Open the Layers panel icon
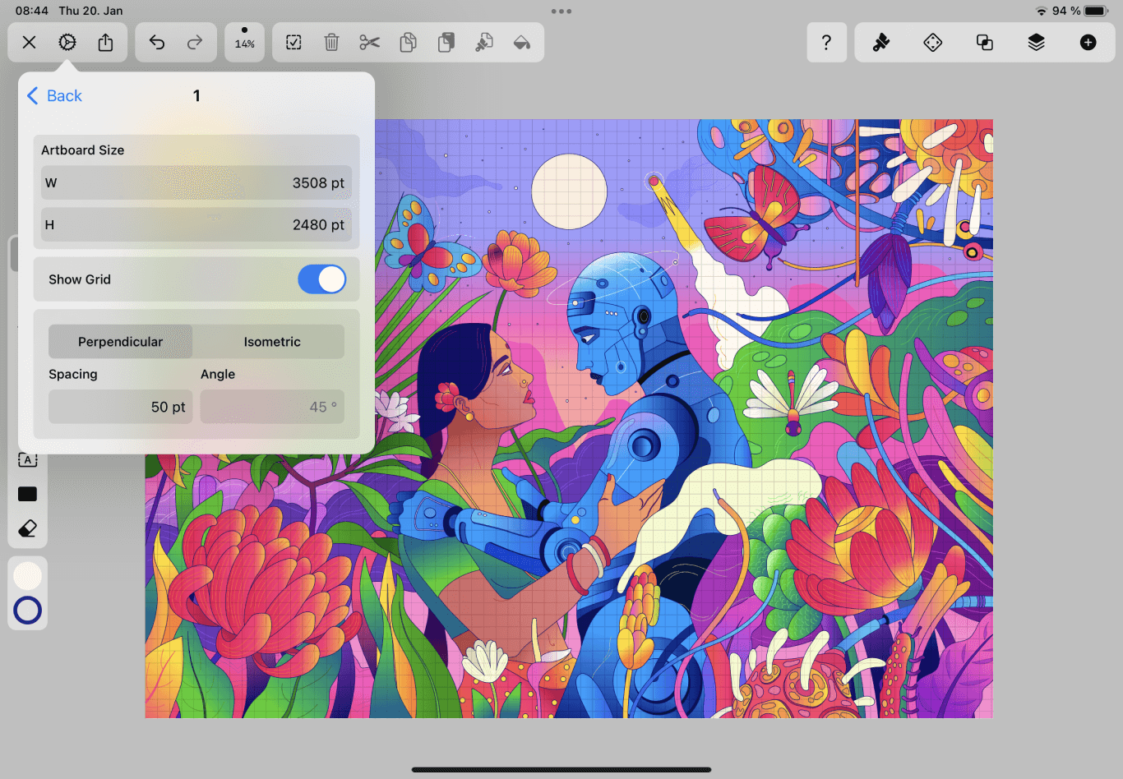This screenshot has width=1123, height=779. coord(1037,43)
